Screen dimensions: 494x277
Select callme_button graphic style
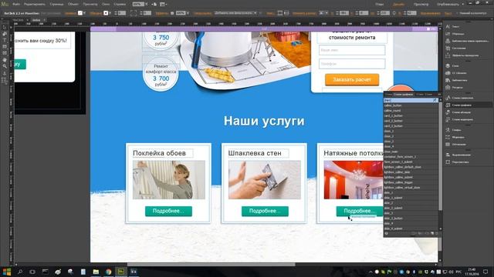pos(411,105)
